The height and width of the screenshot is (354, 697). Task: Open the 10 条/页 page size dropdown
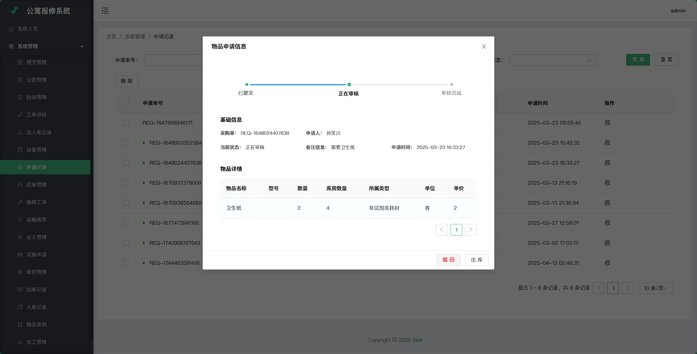pyautogui.click(x=655, y=288)
